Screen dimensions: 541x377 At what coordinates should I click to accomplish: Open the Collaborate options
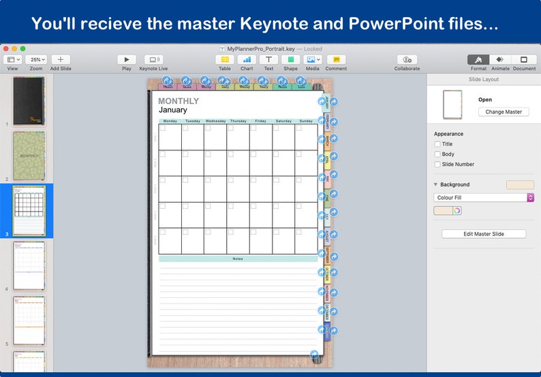[407, 60]
